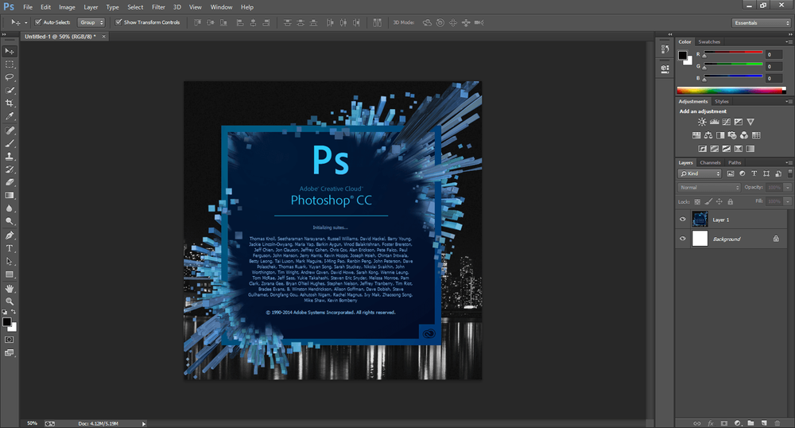Screen dimensions: 795x428
Task: Select the Eyedropper tool
Action: pos(9,116)
